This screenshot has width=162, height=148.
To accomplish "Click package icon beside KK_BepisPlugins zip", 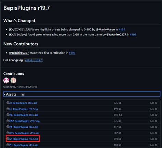I will coord(8,139).
